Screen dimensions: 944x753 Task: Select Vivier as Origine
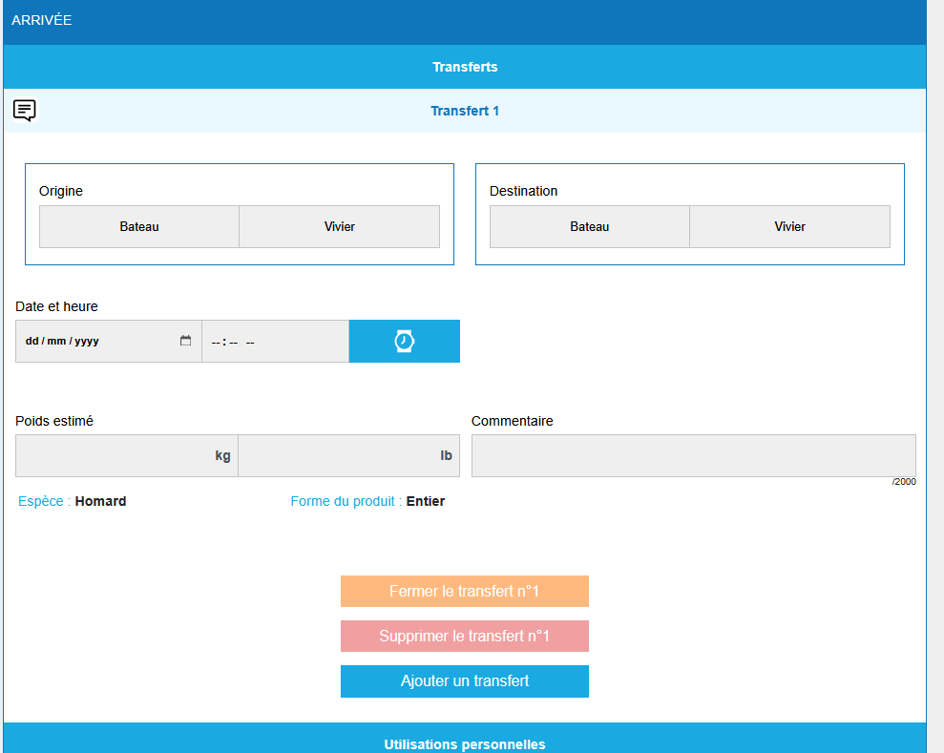[339, 227]
